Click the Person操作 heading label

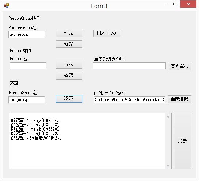pos(20,51)
